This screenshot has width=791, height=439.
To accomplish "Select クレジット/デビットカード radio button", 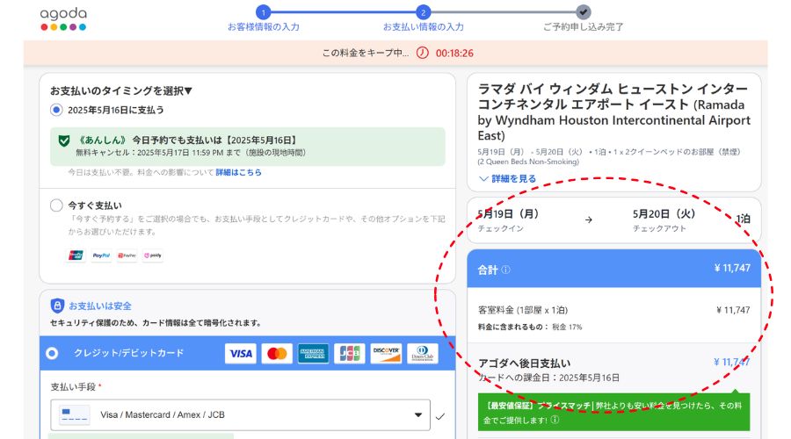I will coord(52,353).
